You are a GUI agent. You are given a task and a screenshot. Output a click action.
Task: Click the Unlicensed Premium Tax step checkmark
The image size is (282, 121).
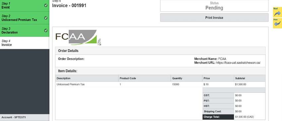(46, 18)
